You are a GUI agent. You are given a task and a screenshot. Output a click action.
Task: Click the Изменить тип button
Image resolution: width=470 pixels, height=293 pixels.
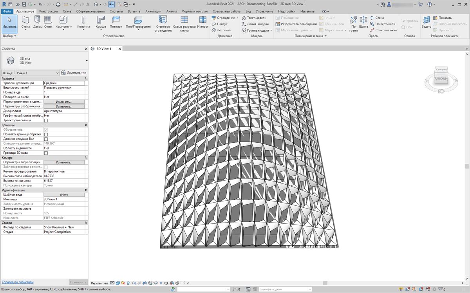[74, 73]
